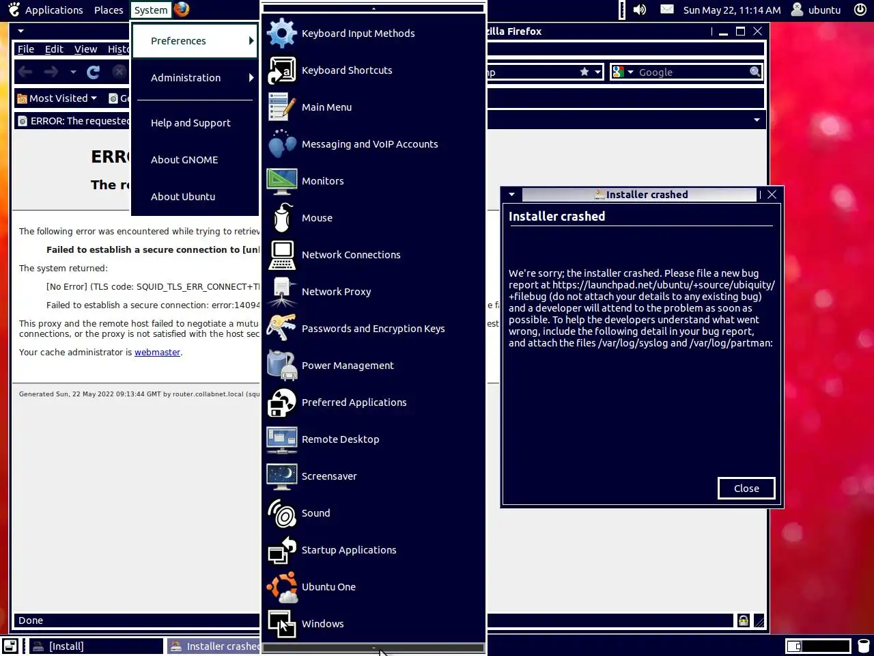874x656 pixels.
Task: Launch Firefox from the top panel icon
Action: (182, 10)
